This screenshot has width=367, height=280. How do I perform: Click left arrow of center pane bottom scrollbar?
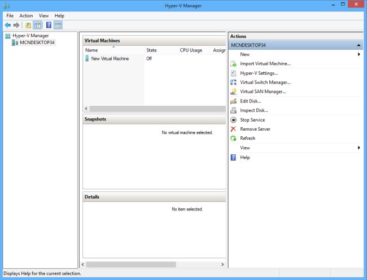click(83, 265)
